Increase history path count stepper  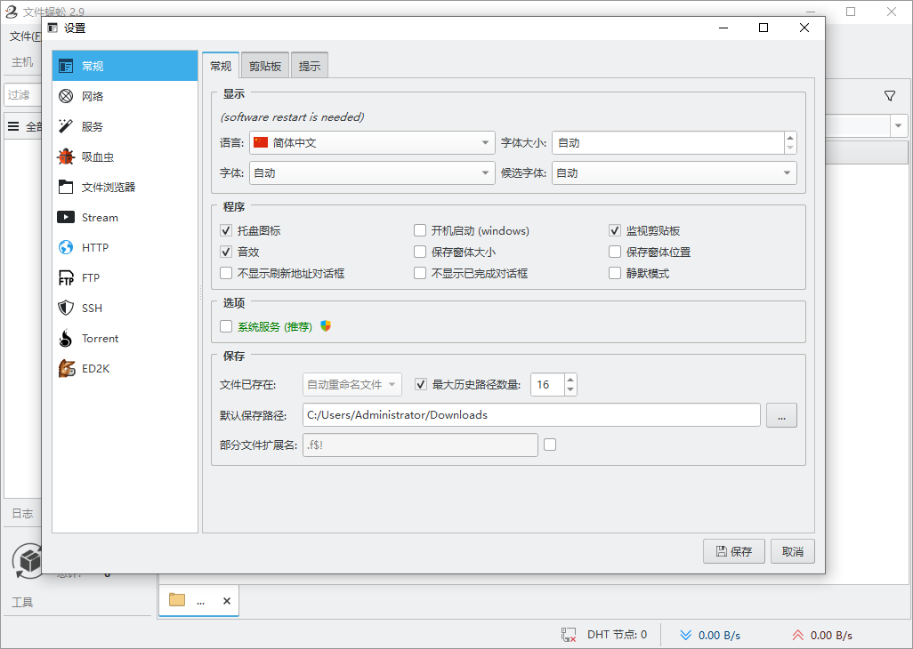pyautogui.click(x=570, y=379)
